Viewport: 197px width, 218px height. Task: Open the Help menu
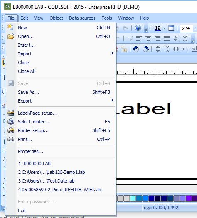[x=145, y=18]
